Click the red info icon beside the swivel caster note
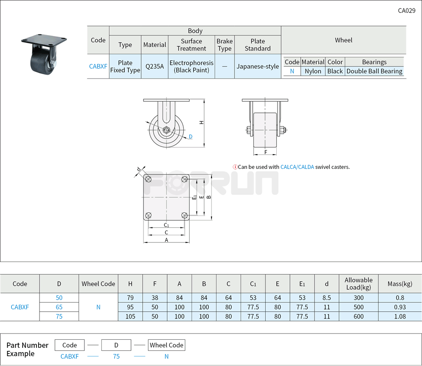Screen dimensions: 422x366 pyautogui.click(x=235, y=167)
